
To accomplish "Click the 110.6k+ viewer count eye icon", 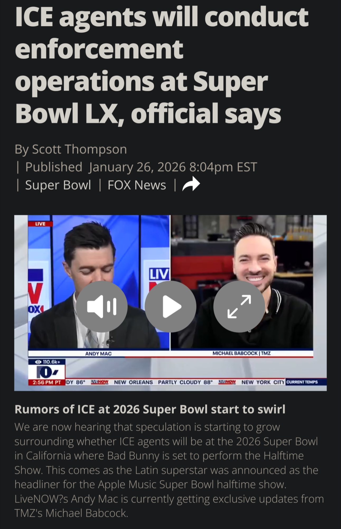I will pos(39,362).
